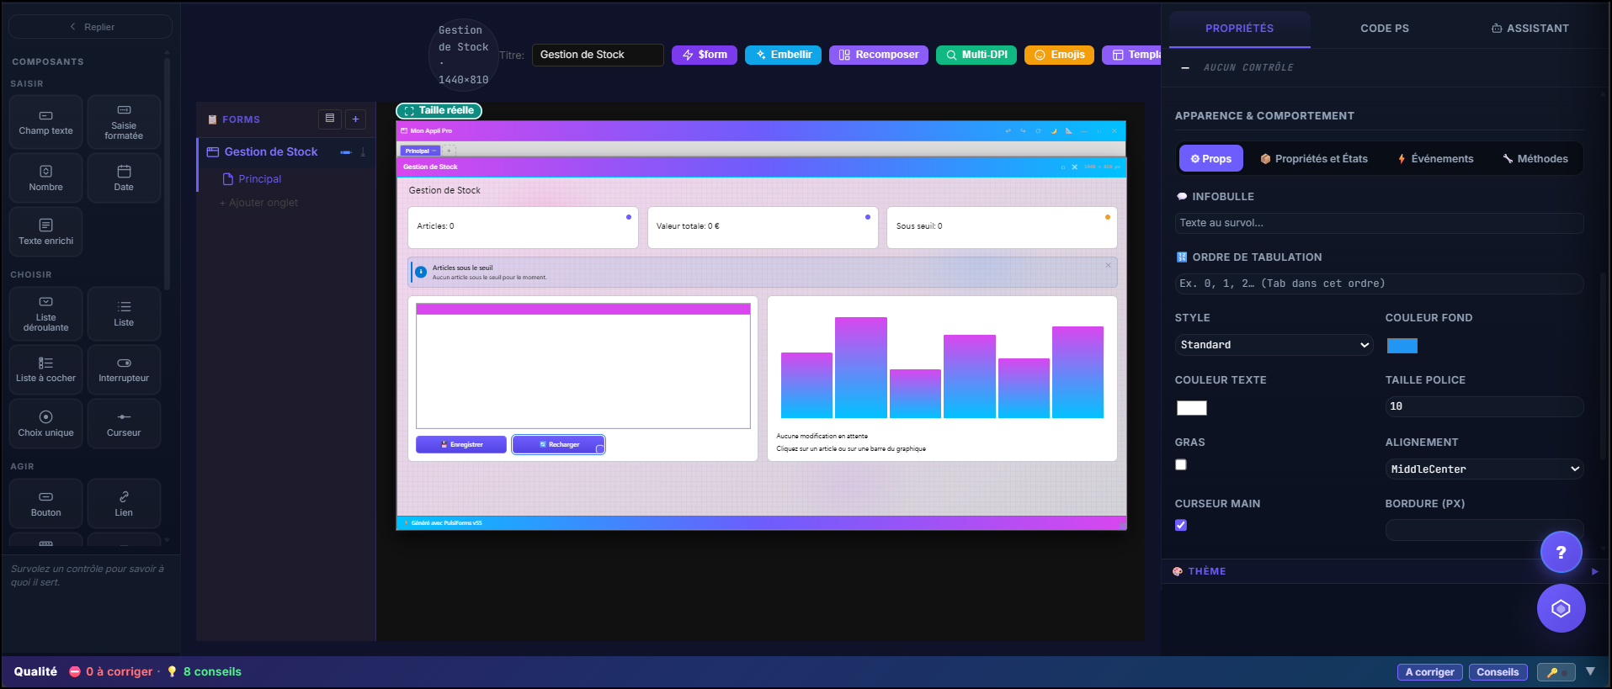Click the list view icon in FORMS header

pos(330,119)
